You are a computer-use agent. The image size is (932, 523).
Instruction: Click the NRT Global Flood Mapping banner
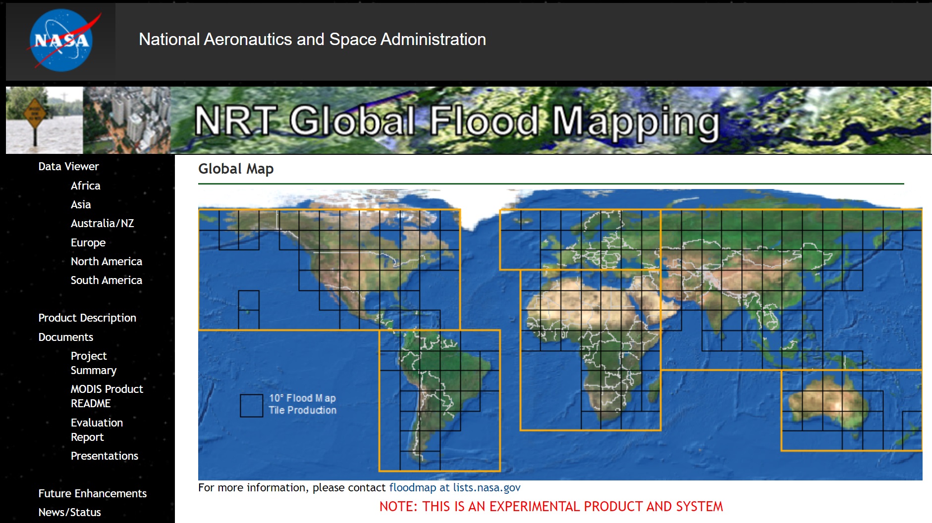tap(468, 120)
